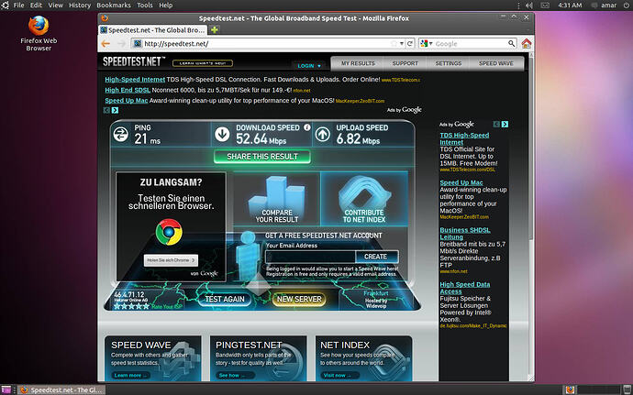Expand the LOGIN dropdown on Speedtest

(x=308, y=65)
